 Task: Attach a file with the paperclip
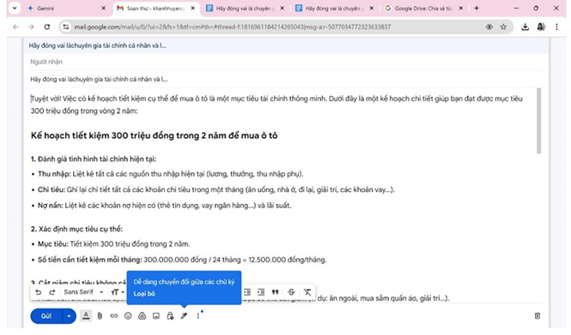[x=100, y=316]
